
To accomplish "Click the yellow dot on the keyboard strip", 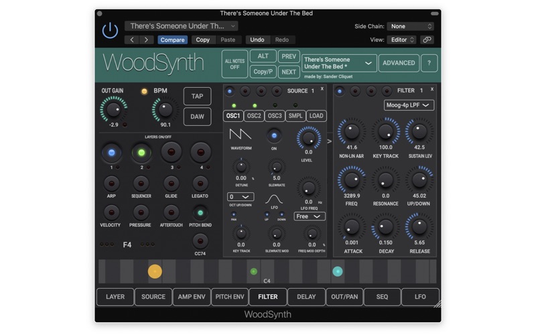I will click(x=155, y=271).
